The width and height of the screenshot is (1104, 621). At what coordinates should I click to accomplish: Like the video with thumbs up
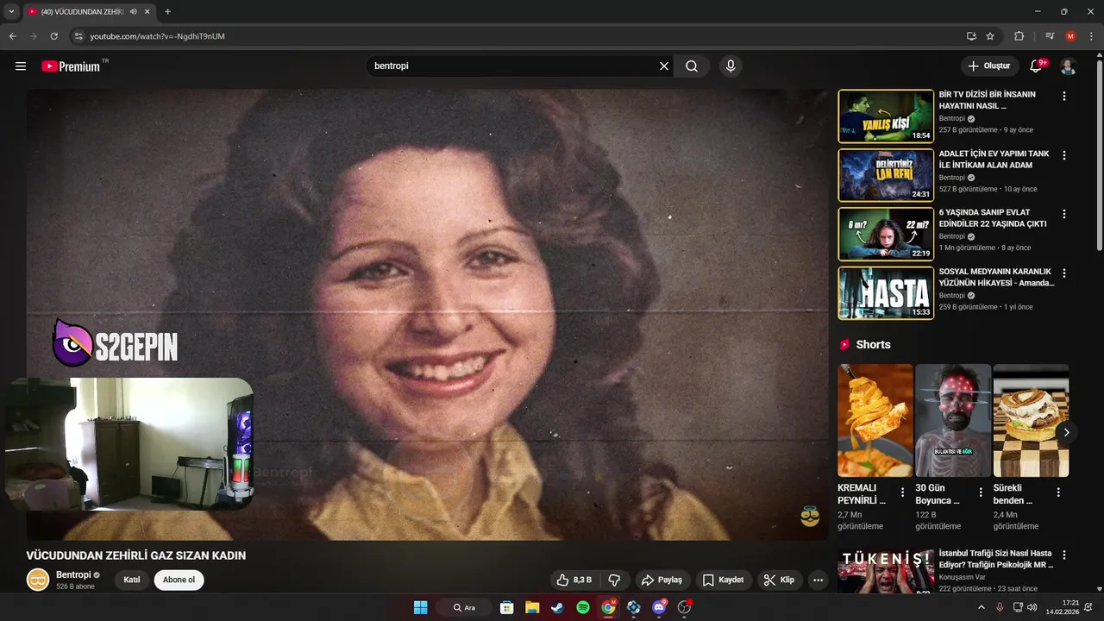tap(574, 580)
